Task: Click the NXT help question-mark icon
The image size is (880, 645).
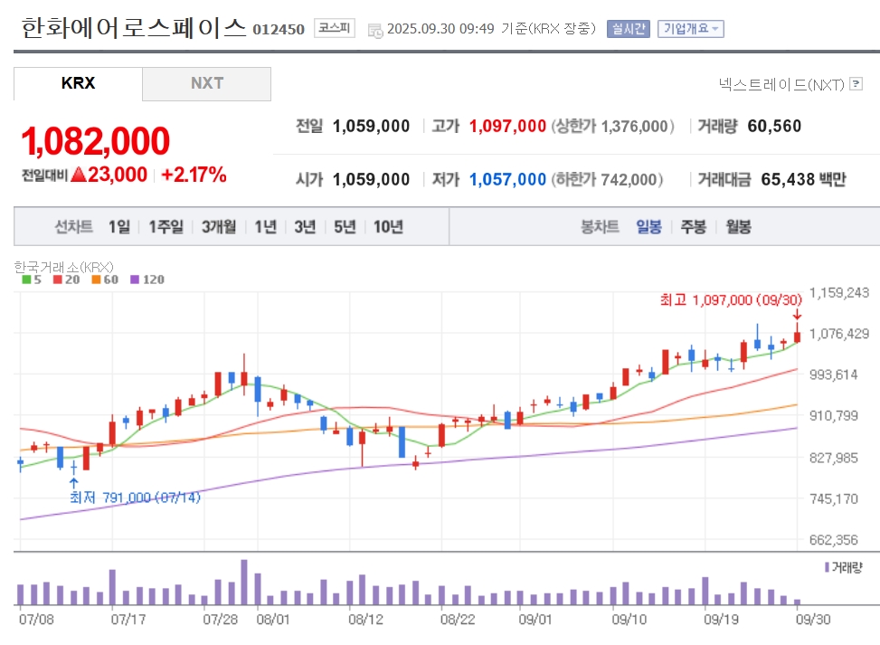Action: coord(856,84)
